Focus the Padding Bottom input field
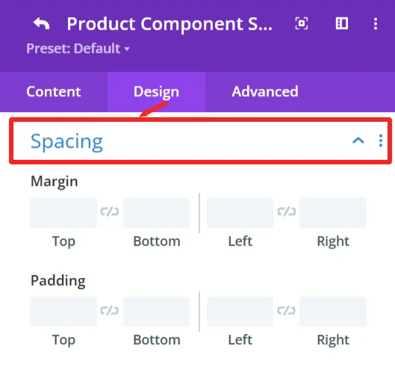Viewport: 395px width, 372px height. coord(157,311)
